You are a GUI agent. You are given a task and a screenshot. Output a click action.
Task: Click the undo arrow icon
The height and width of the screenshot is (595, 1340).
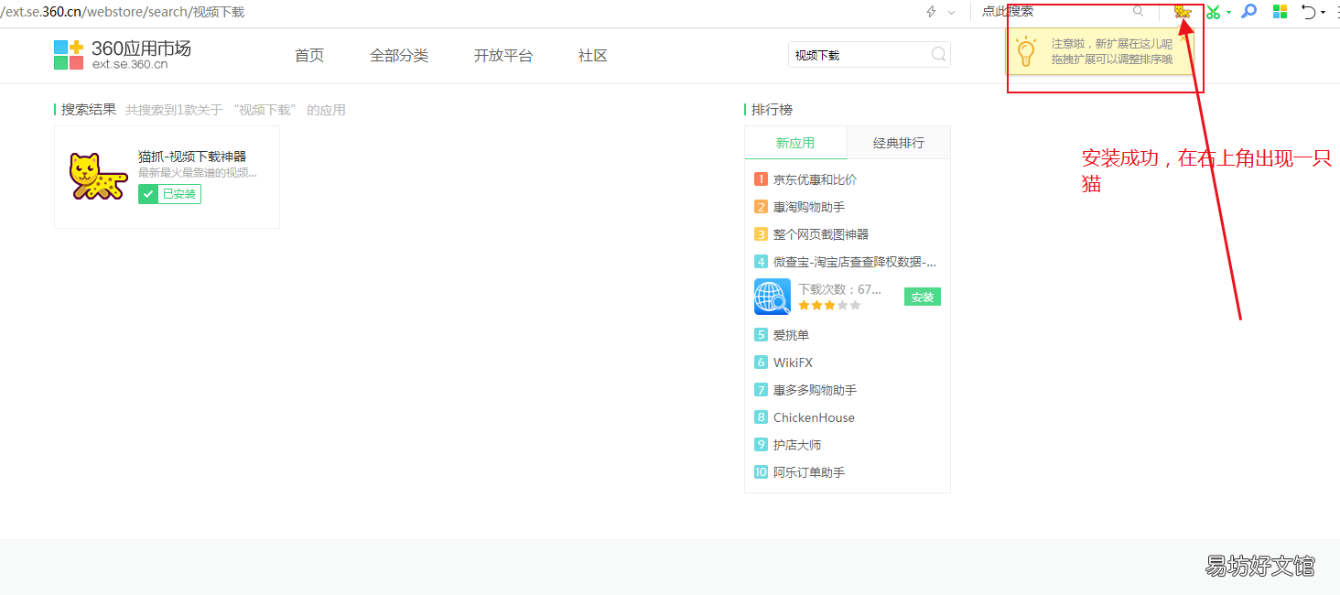click(x=1309, y=12)
